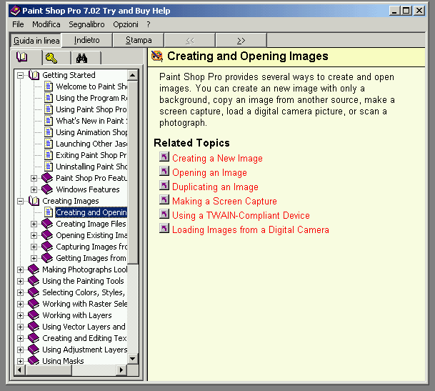
Task: Click the jump icon beside Duplicating an Image
Action: [164, 185]
